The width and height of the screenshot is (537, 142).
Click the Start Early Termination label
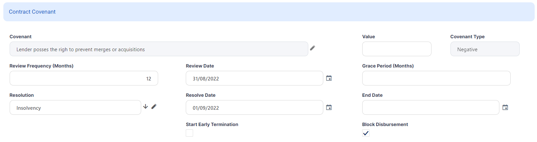click(212, 124)
